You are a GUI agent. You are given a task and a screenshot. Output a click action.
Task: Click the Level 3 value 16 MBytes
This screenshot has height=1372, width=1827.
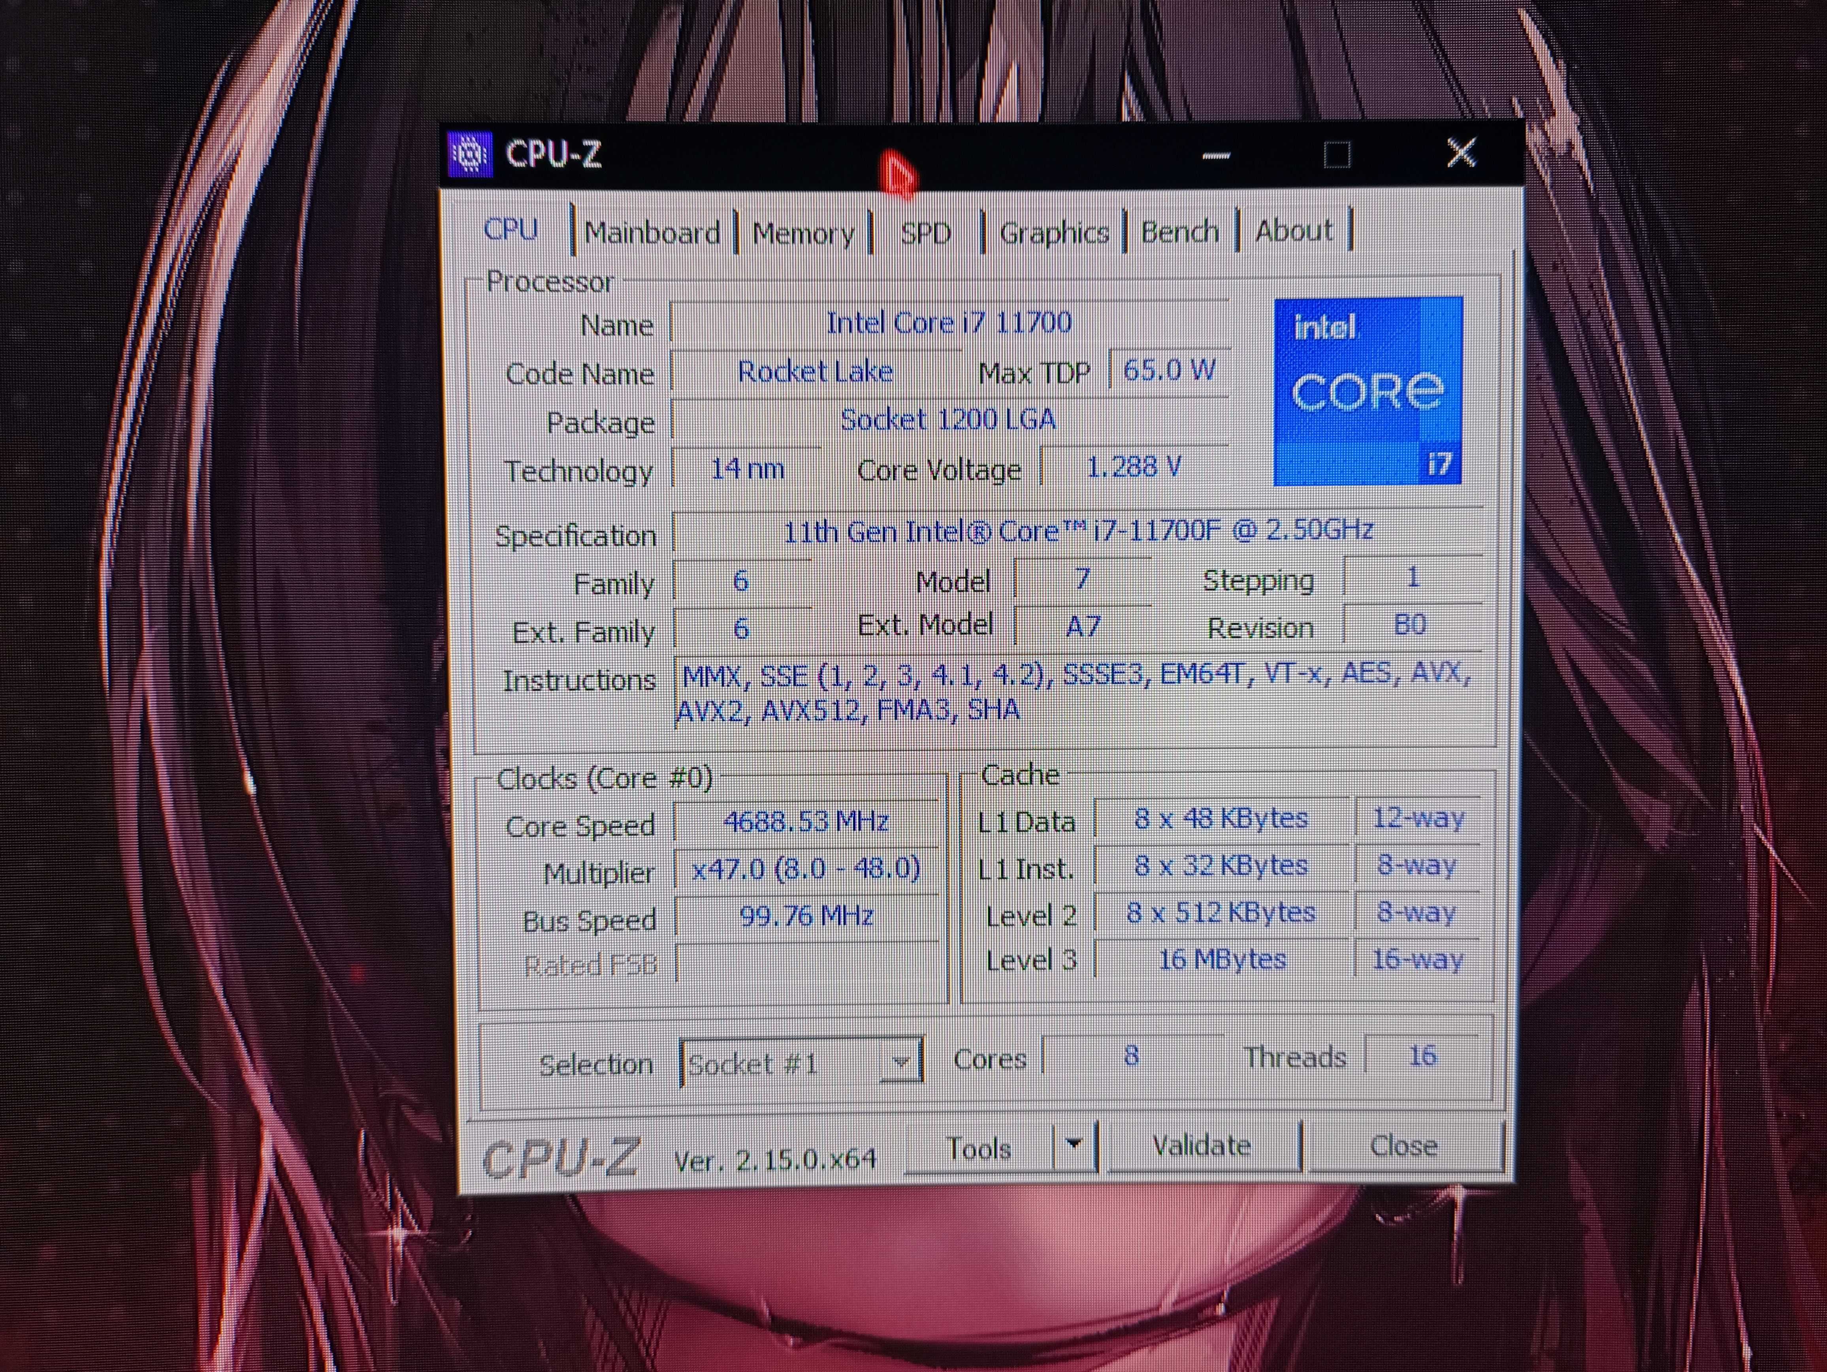coord(1222,960)
